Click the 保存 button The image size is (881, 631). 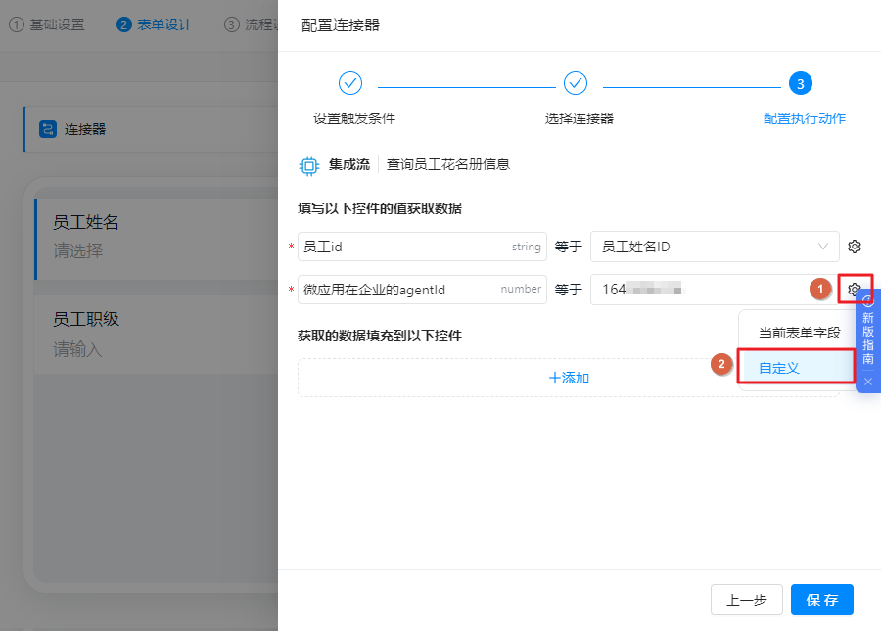[x=821, y=600]
